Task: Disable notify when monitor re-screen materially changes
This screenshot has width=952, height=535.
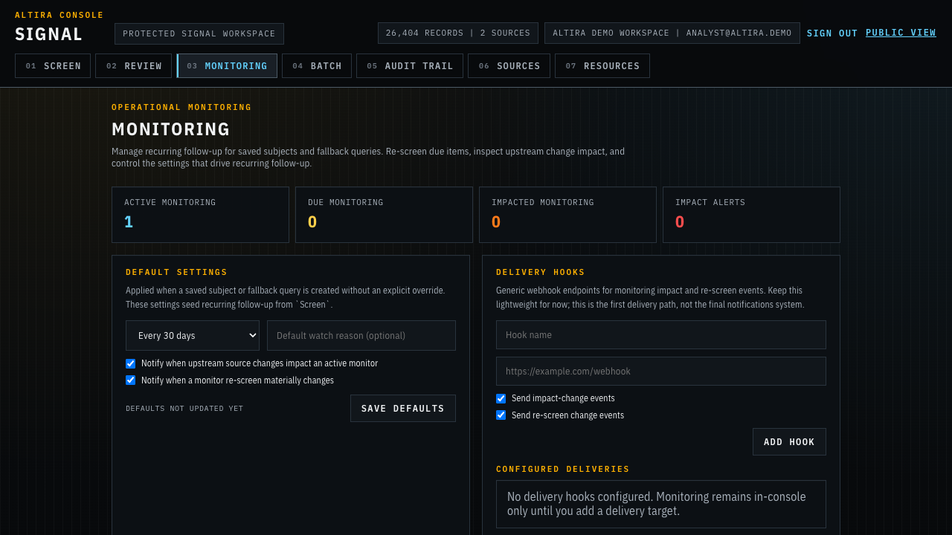Action: pyautogui.click(x=130, y=380)
